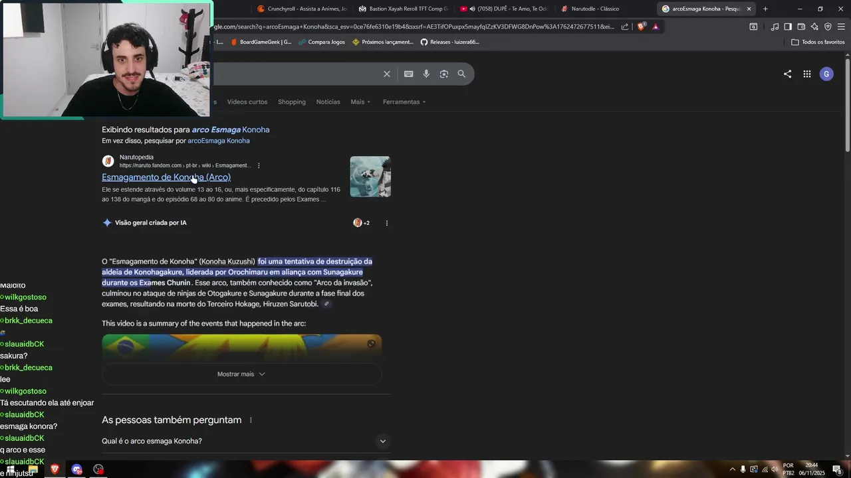Open Brave browser in the taskbar
Image resolution: width=851 pixels, height=478 pixels.
[55, 469]
